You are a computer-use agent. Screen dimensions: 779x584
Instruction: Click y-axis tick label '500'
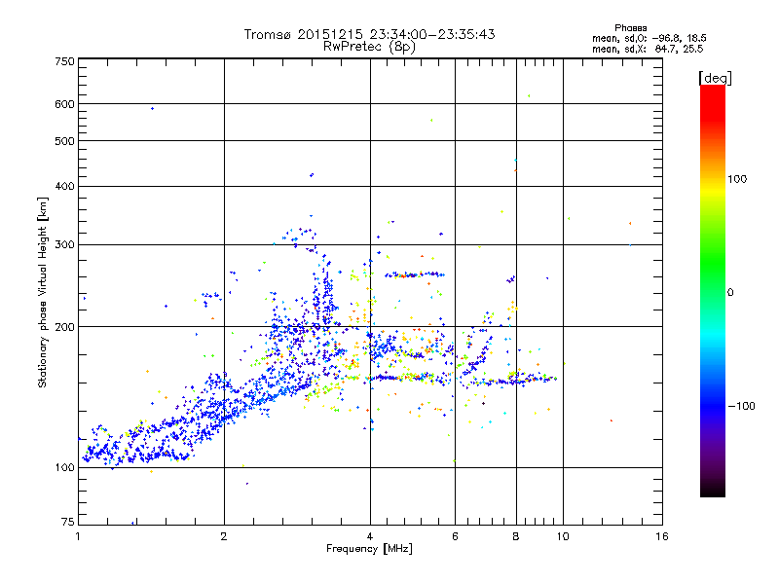[x=65, y=141]
